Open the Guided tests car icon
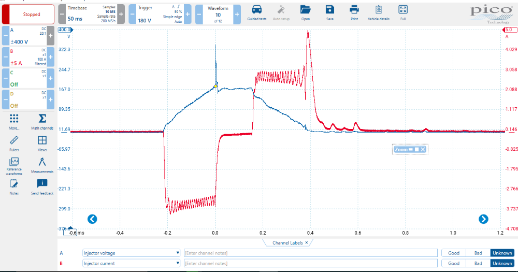 (256, 10)
